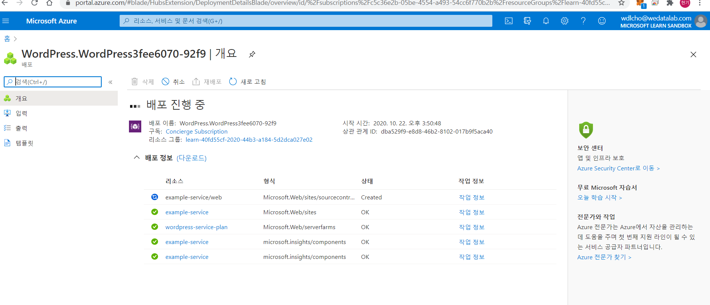Open the directory and subscription filter icon
Viewport: 710px width, 305px height.
pos(527,21)
